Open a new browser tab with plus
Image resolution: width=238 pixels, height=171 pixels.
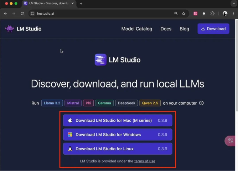(x=81, y=3)
